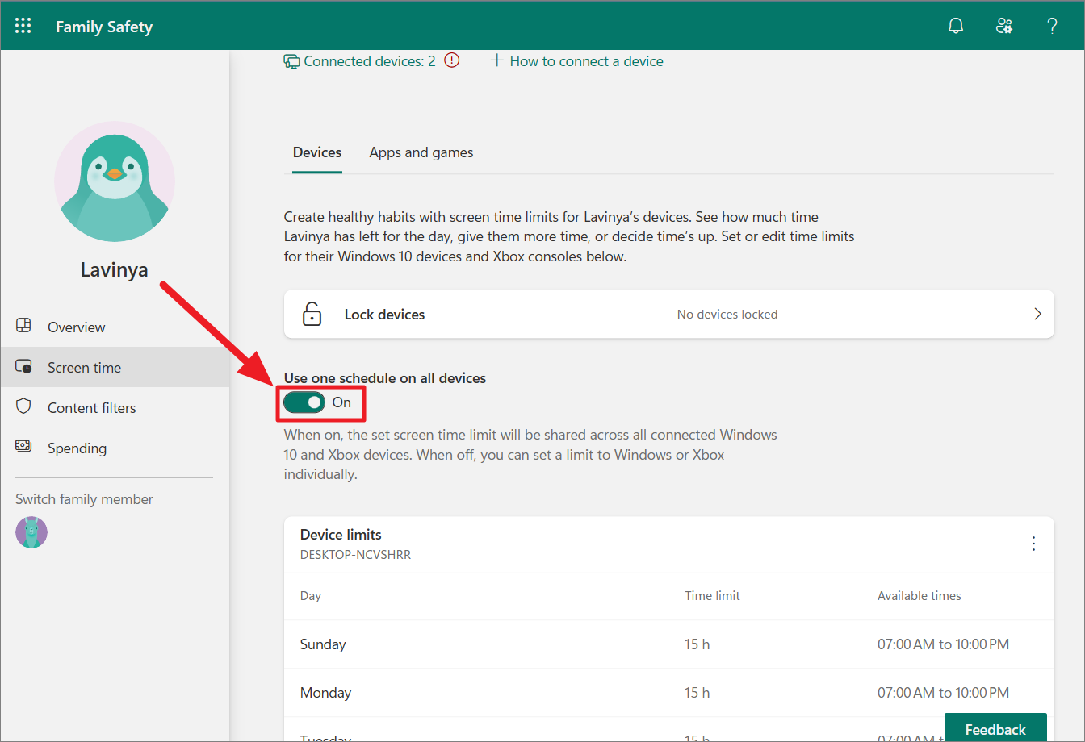Open Content filters in the sidebar
The width and height of the screenshot is (1085, 742).
point(115,407)
